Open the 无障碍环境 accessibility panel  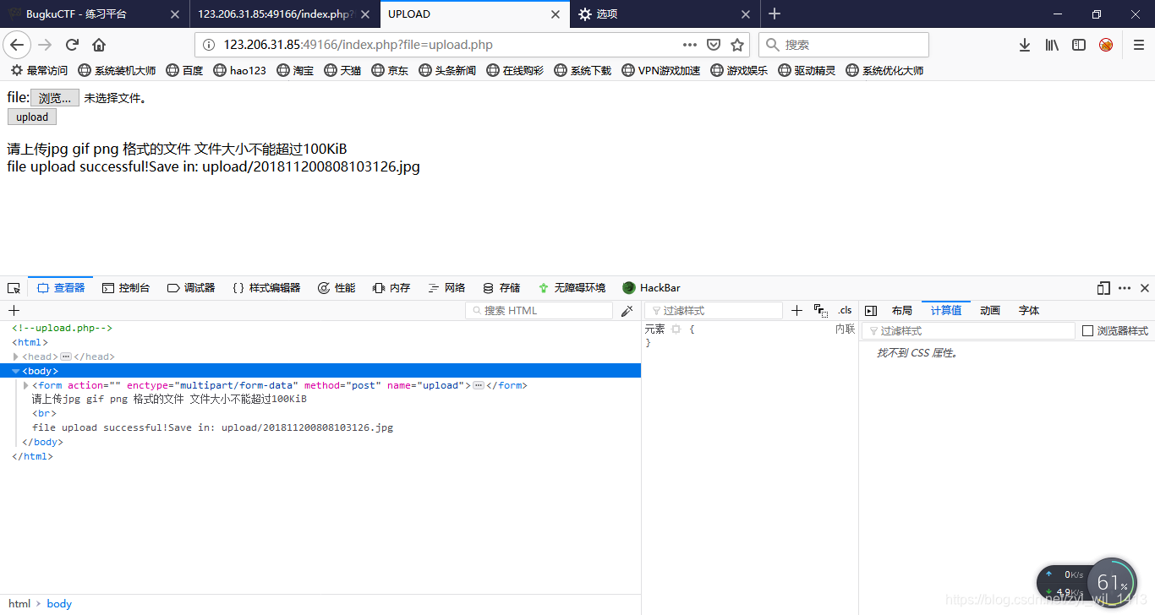(572, 288)
